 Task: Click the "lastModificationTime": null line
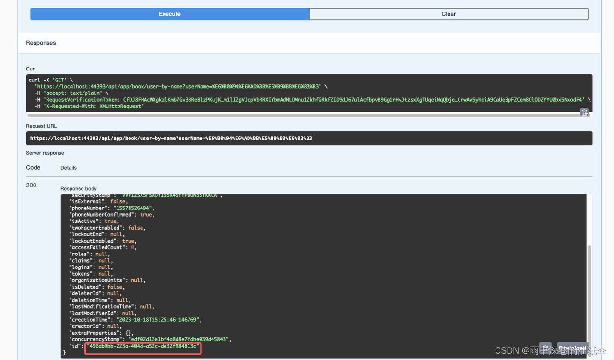click(112, 306)
